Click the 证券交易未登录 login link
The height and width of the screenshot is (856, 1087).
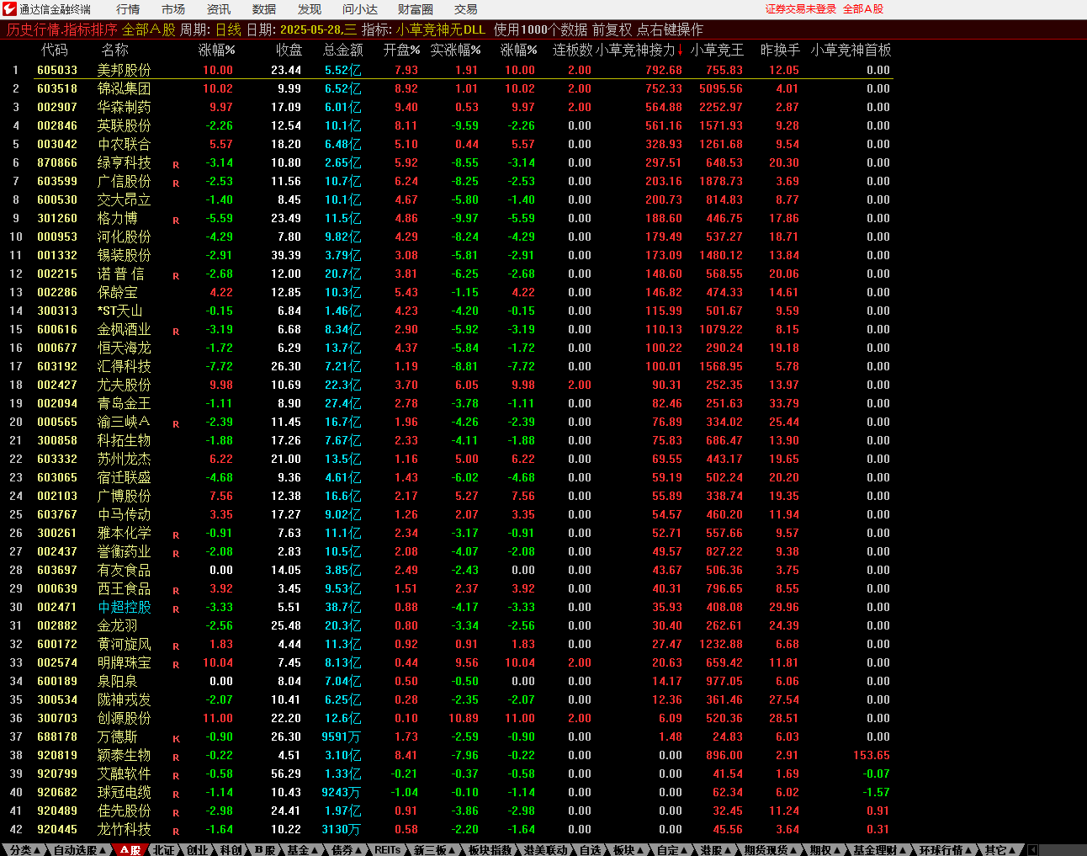click(801, 9)
